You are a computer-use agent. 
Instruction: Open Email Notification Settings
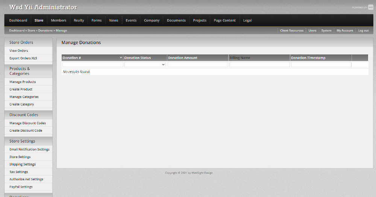pyautogui.click(x=29, y=149)
